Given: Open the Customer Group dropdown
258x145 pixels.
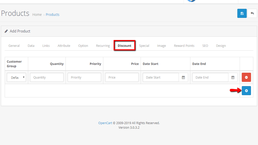Looking at the screenshot, I should 16,77.
